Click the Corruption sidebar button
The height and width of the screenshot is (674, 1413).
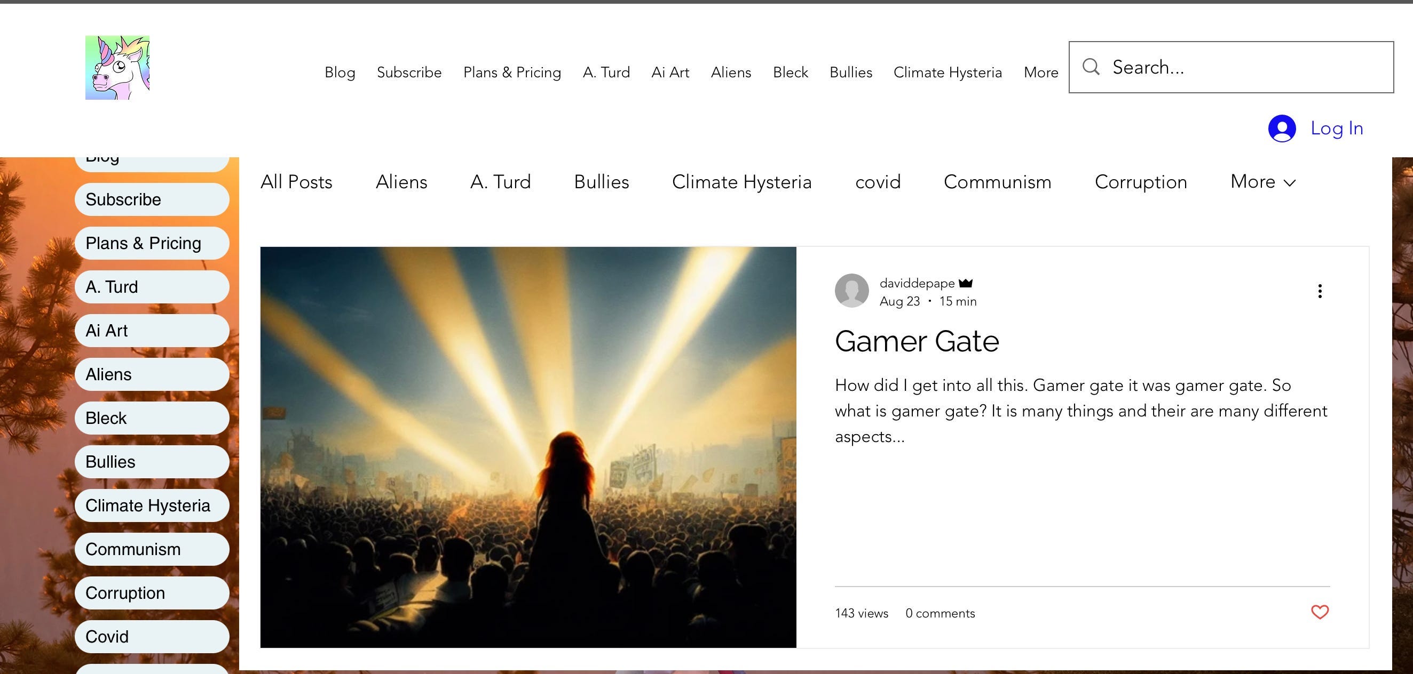(x=152, y=593)
